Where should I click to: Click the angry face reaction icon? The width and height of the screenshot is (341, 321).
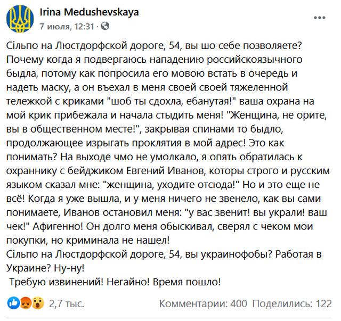[x=25, y=304]
